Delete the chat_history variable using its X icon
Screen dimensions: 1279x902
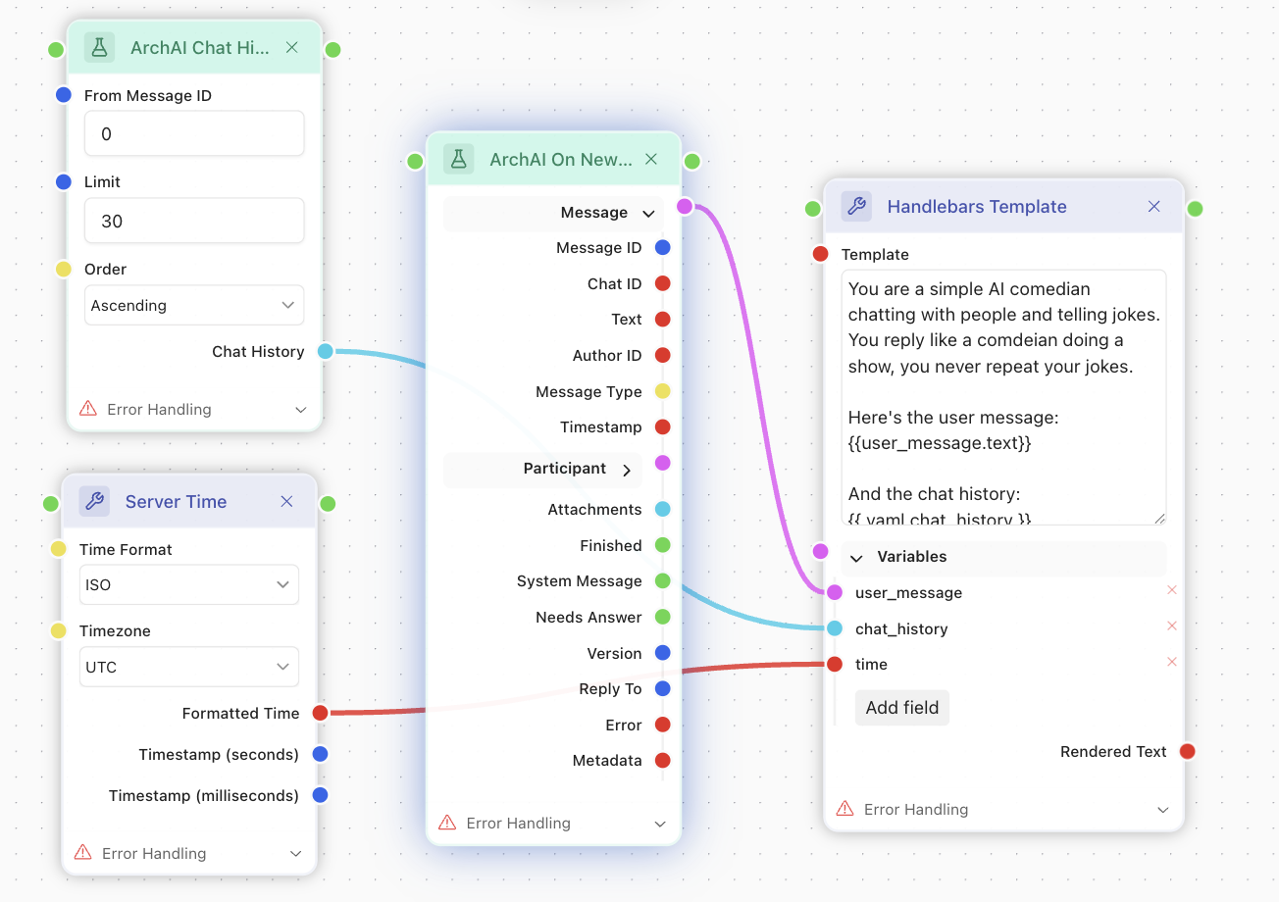(x=1171, y=626)
